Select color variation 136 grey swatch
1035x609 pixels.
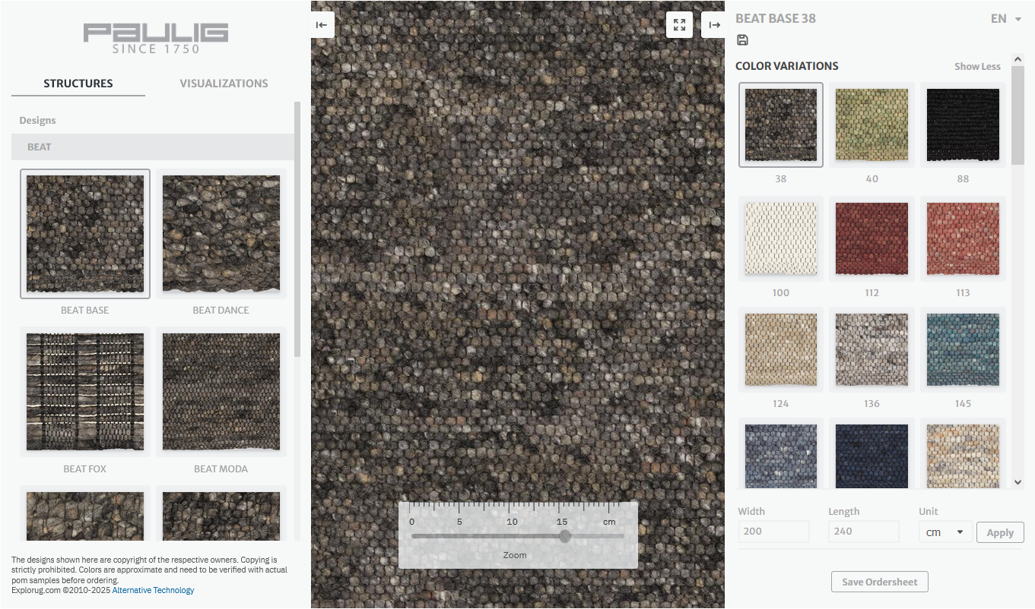871,349
